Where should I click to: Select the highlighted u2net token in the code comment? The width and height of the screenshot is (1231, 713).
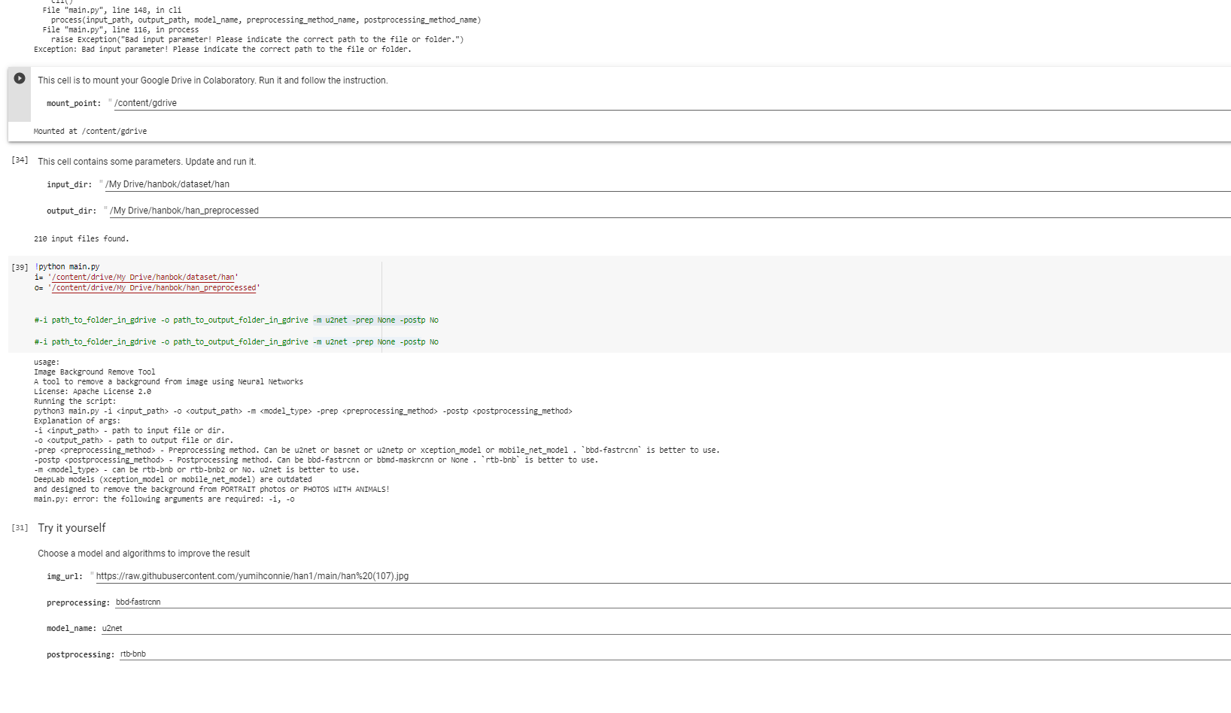tap(336, 320)
